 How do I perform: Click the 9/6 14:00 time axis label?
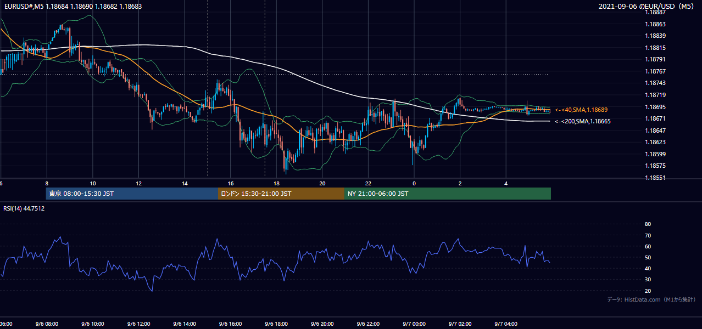click(x=185, y=324)
